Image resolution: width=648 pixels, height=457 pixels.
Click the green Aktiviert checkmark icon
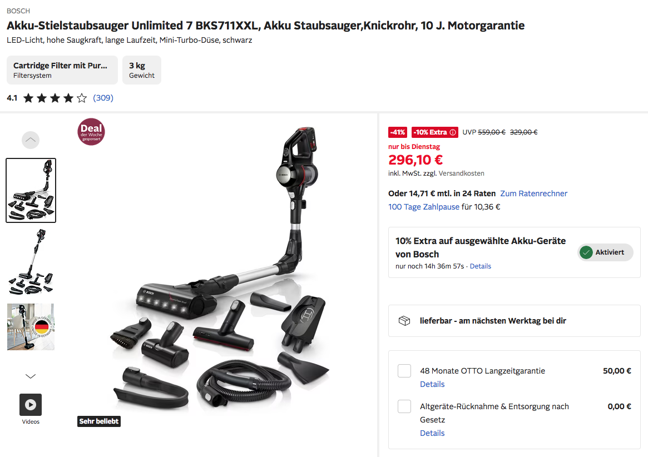pos(586,252)
